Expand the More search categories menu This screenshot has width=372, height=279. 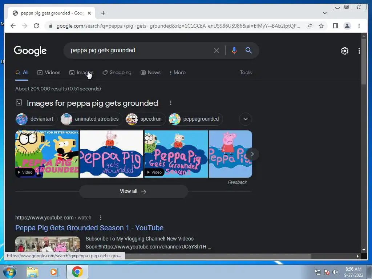point(177,73)
